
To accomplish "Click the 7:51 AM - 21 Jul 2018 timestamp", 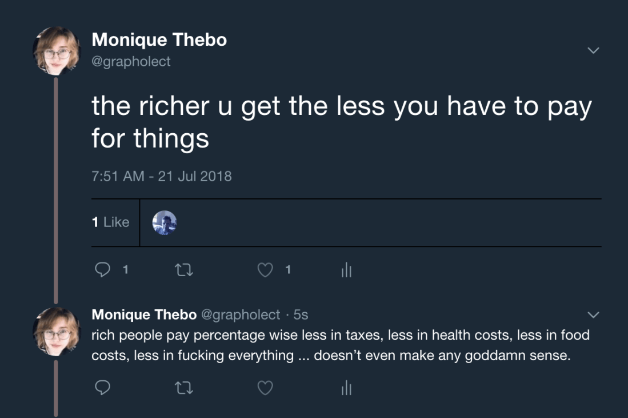I will 161,176.
